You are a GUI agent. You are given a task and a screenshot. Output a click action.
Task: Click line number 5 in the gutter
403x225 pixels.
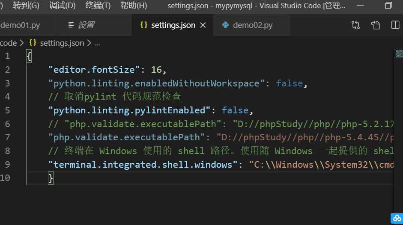tap(7, 110)
